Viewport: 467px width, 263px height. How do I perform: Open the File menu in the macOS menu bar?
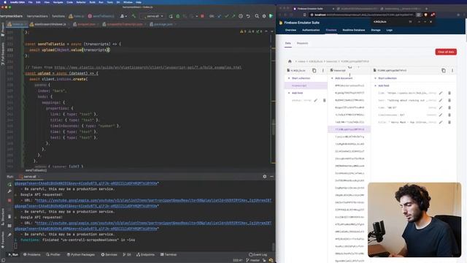click(31, 2)
